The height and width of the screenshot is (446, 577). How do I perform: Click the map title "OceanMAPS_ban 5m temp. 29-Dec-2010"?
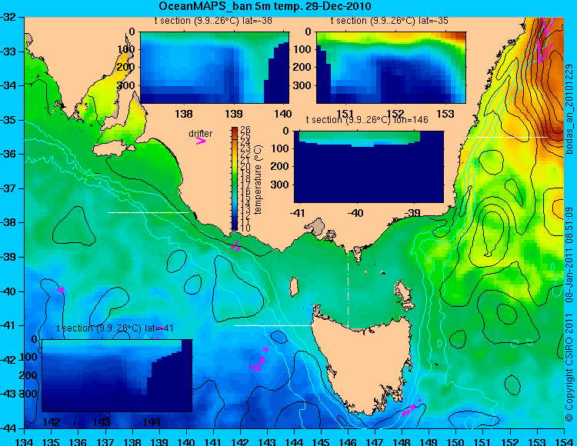(265, 6)
